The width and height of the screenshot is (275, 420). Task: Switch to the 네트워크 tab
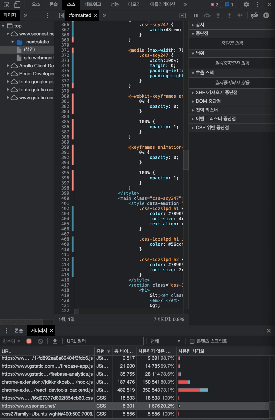(93, 4)
